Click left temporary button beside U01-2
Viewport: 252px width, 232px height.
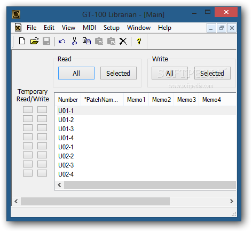28,119
